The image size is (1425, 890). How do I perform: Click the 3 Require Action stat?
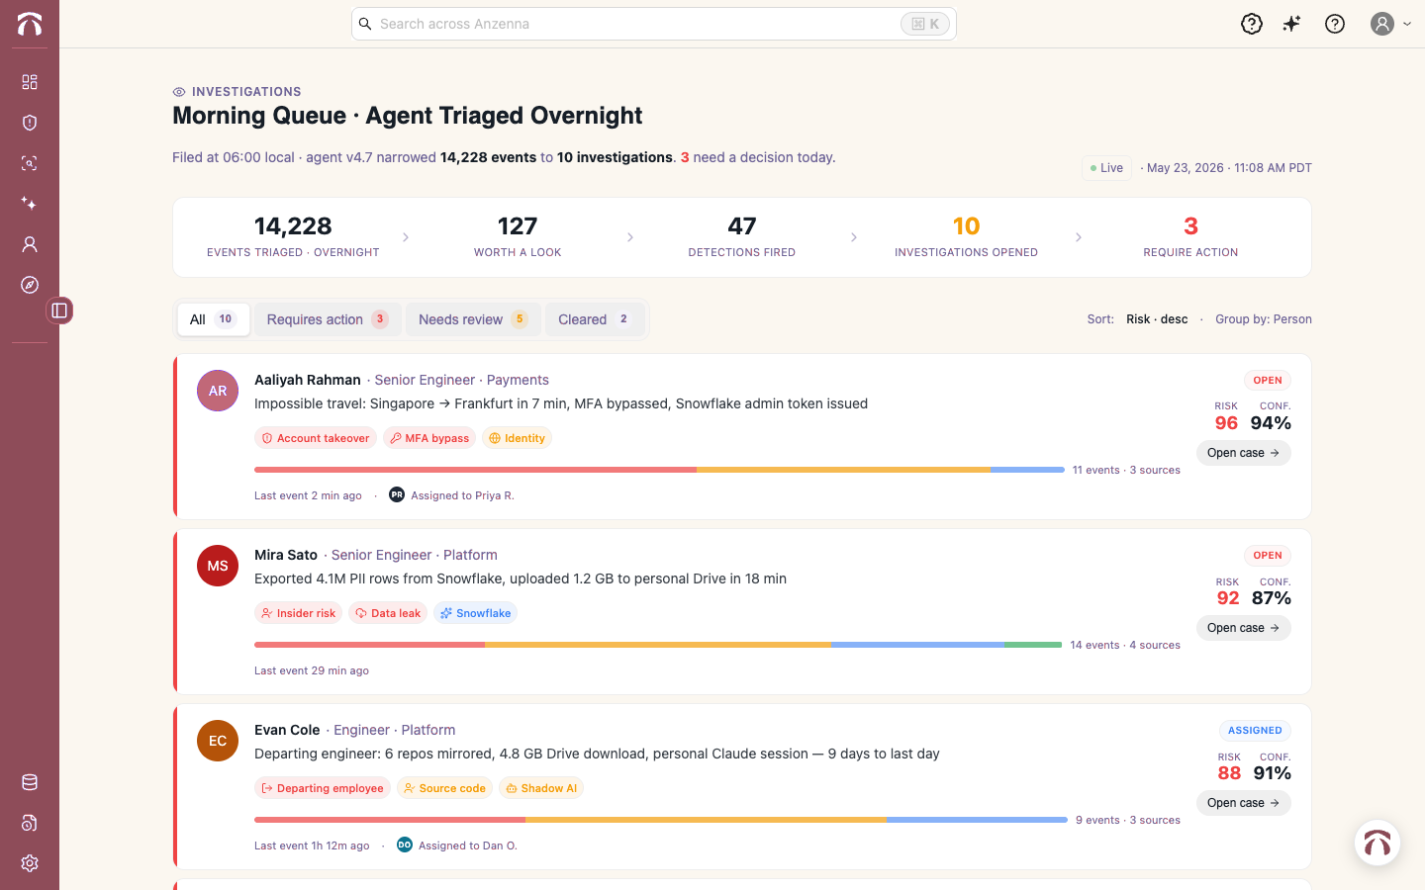1190,237
